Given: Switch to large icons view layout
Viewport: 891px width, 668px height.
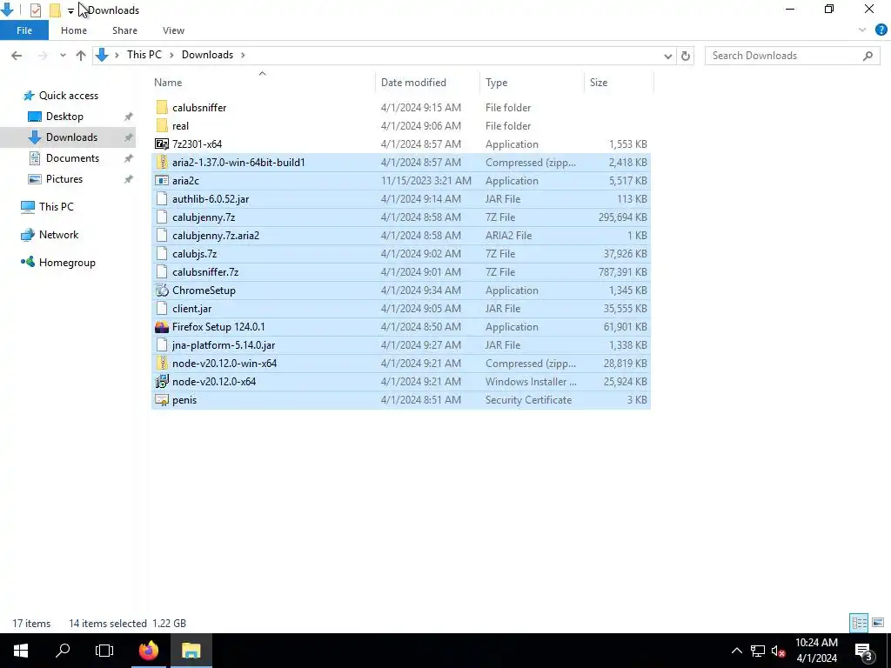Looking at the screenshot, I should [x=878, y=623].
